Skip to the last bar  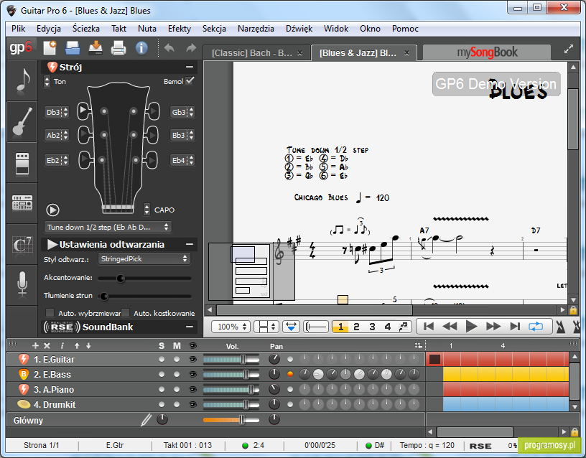[515, 327]
